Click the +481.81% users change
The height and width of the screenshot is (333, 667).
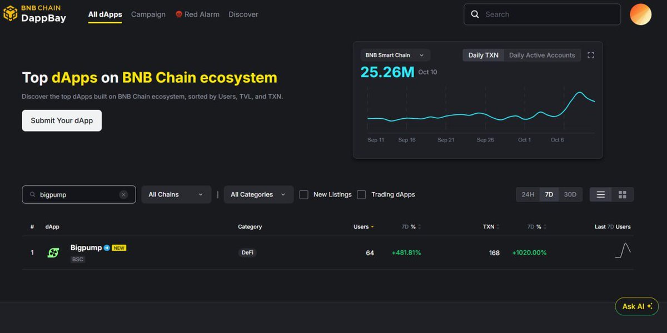tap(406, 253)
